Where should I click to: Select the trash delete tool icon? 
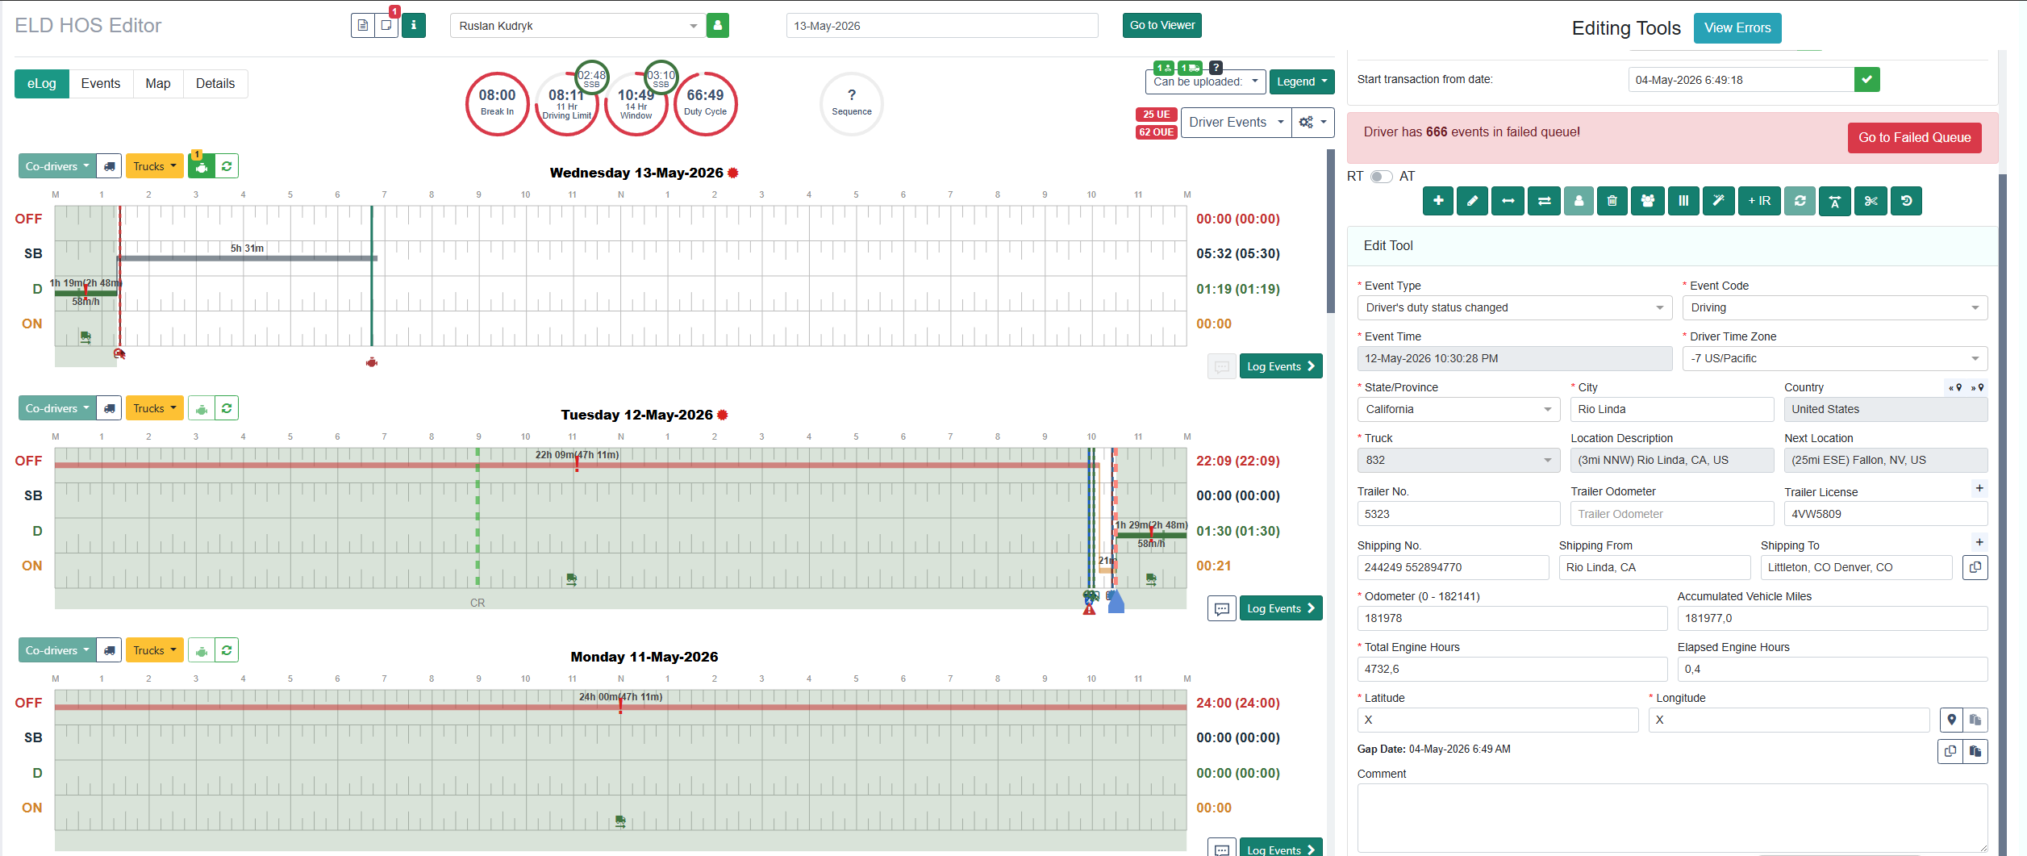(1612, 201)
